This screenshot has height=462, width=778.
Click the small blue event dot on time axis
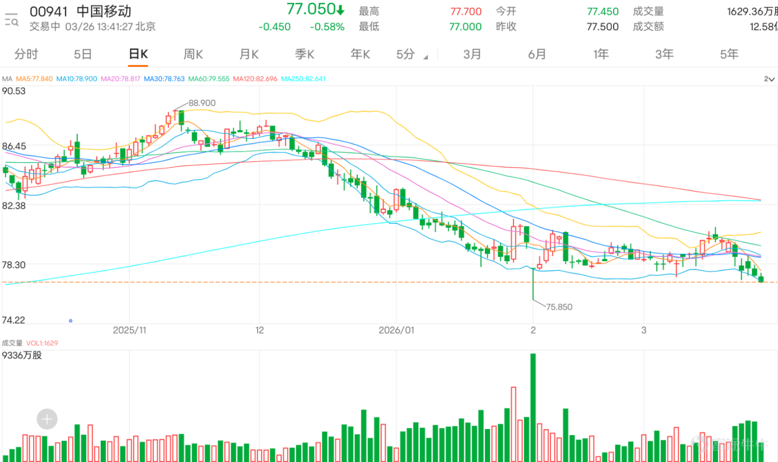(x=71, y=320)
